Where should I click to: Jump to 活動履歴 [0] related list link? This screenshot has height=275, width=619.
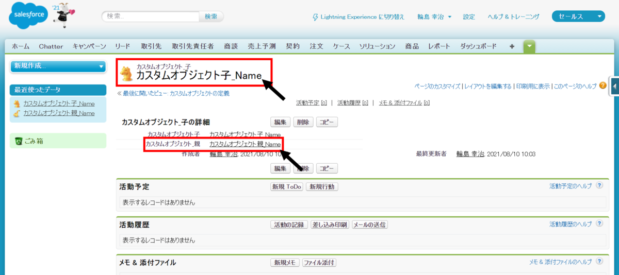pos(353,103)
